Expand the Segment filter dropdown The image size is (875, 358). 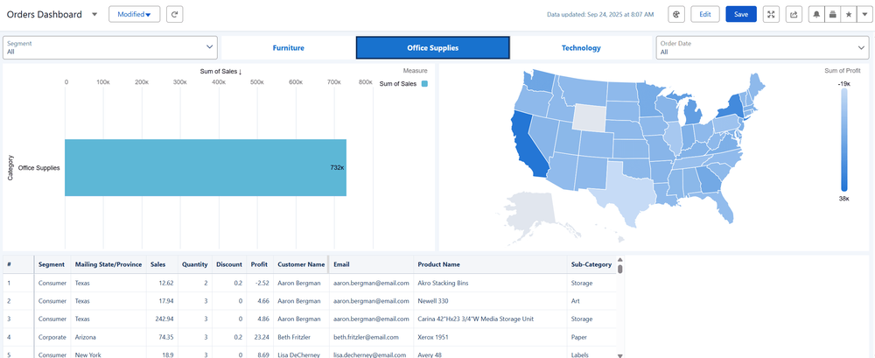click(x=209, y=47)
